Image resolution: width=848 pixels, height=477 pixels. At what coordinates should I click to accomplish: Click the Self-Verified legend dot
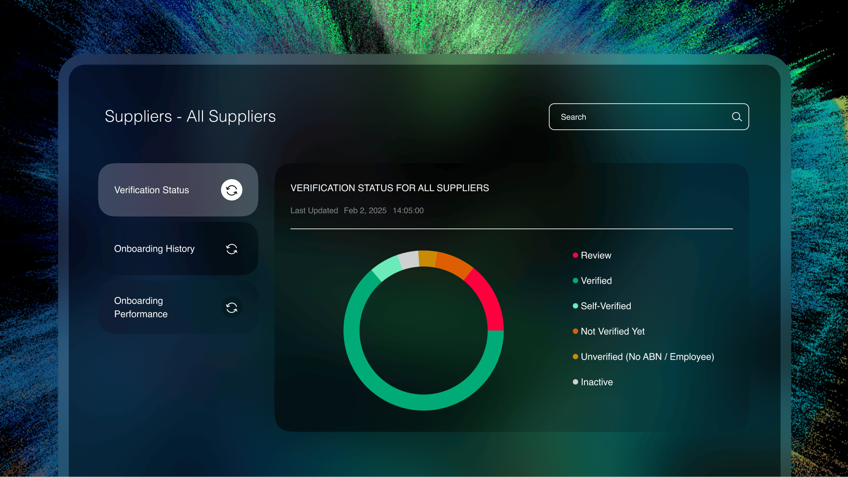pyautogui.click(x=576, y=306)
